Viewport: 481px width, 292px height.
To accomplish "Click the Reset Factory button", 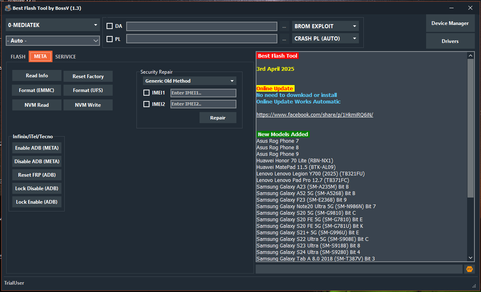I will tap(88, 76).
